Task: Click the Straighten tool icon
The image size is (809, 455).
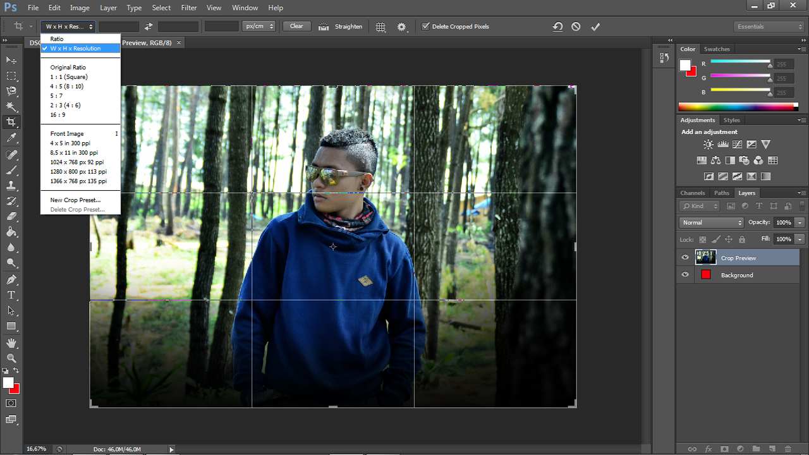Action: (324, 27)
